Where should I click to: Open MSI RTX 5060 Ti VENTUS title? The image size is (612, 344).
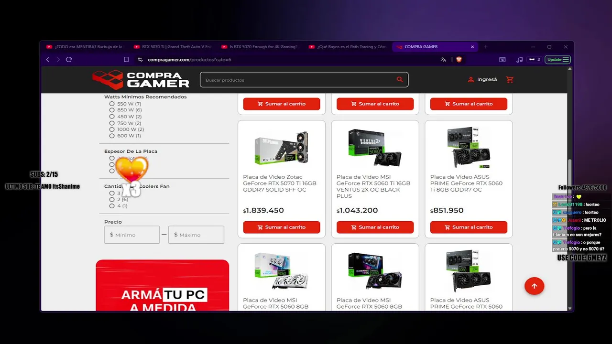(373, 186)
